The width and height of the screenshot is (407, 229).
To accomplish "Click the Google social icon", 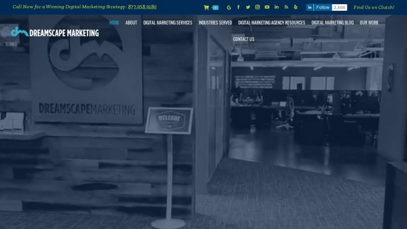I will [229, 7].
